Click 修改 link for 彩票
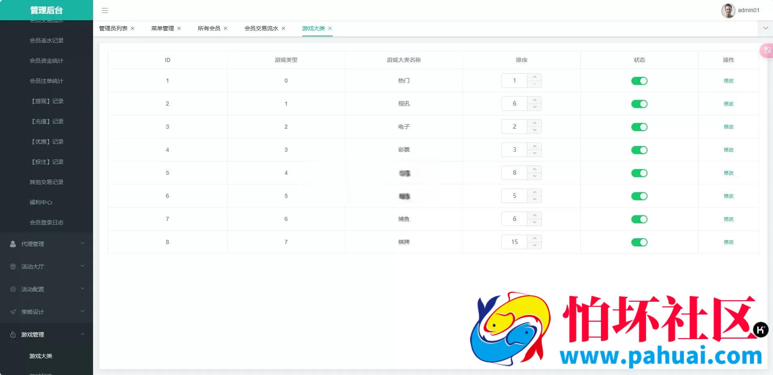Image resolution: width=773 pixels, height=375 pixels. pos(728,150)
